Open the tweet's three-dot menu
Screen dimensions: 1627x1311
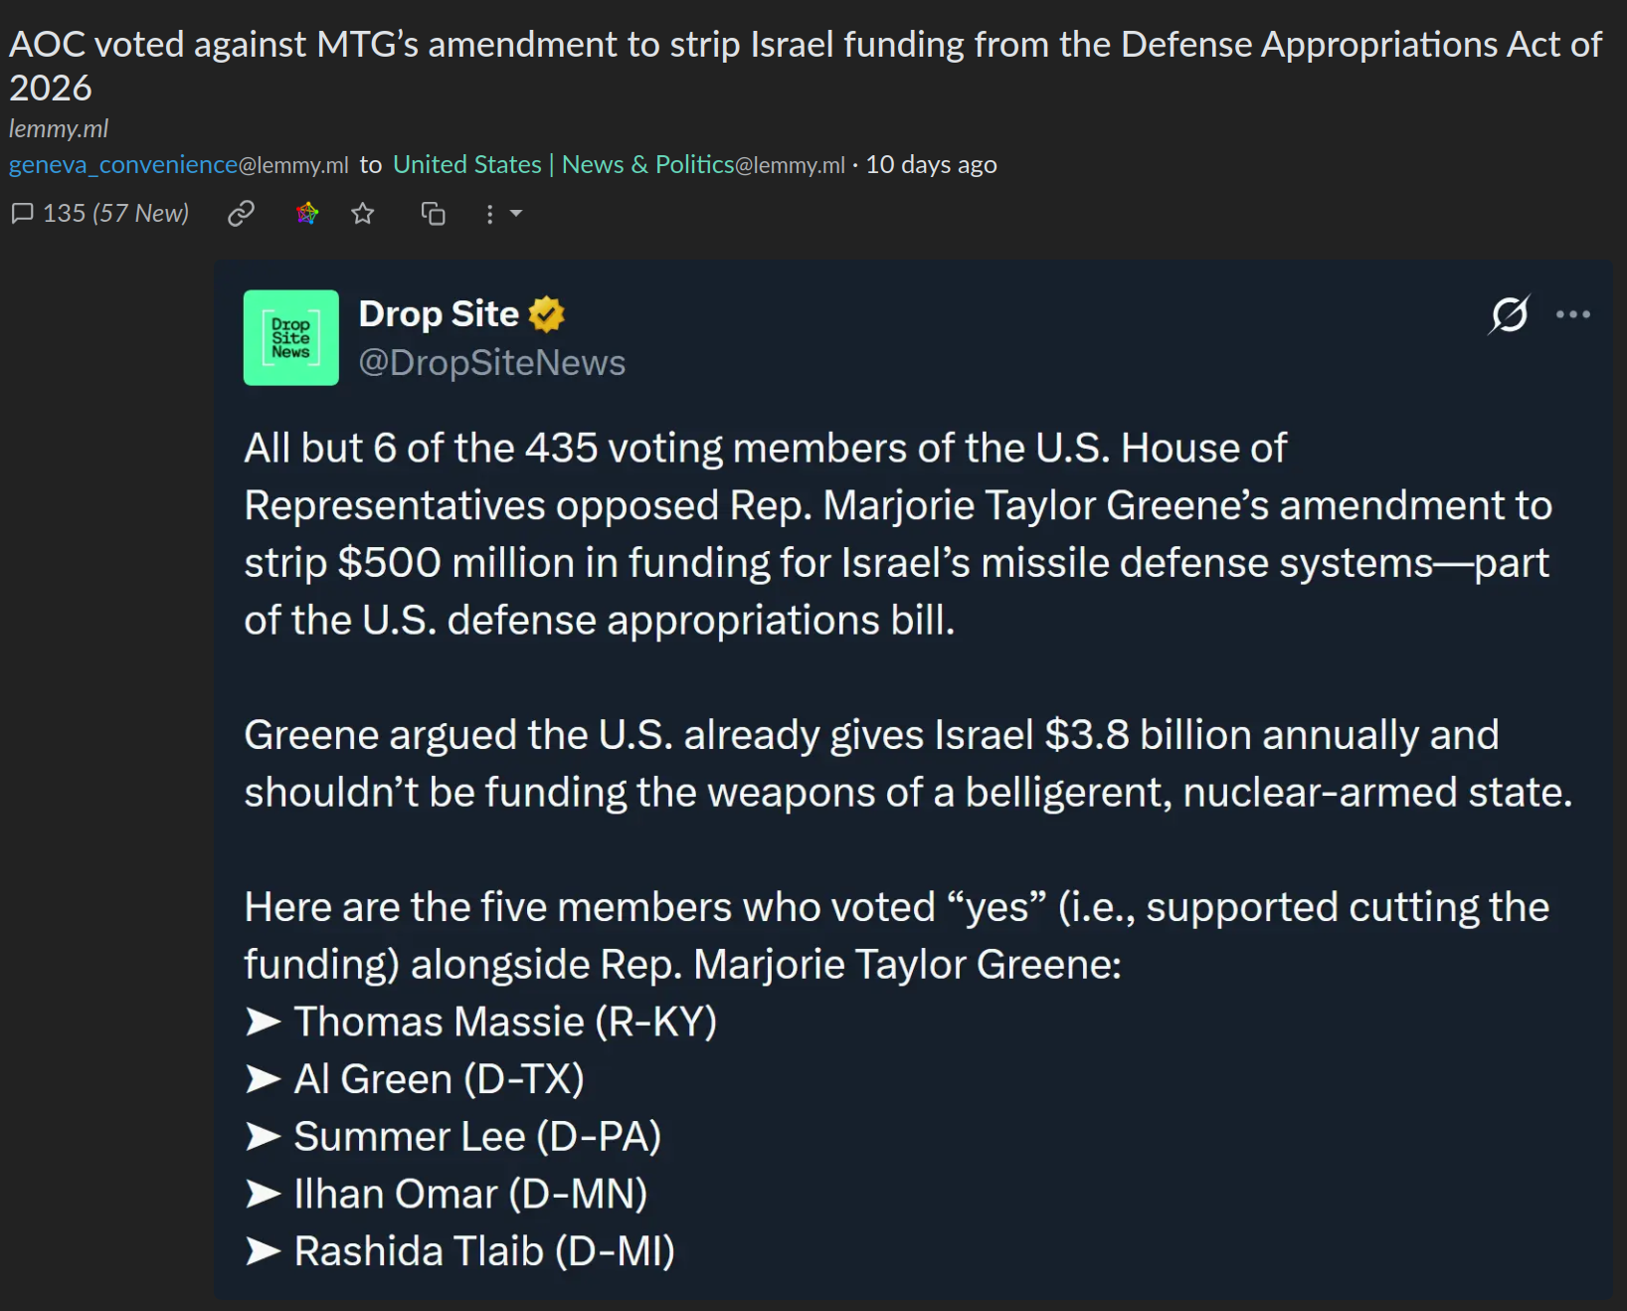pos(1573,314)
